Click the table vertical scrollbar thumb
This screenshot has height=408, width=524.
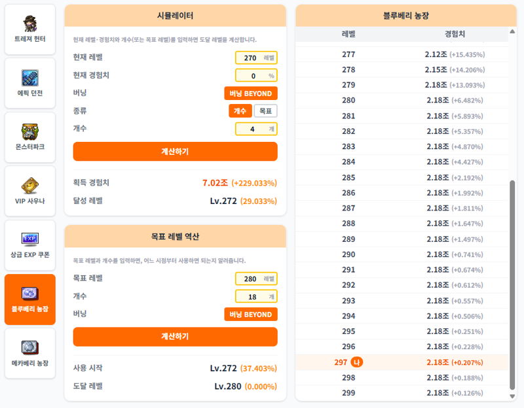512,285
